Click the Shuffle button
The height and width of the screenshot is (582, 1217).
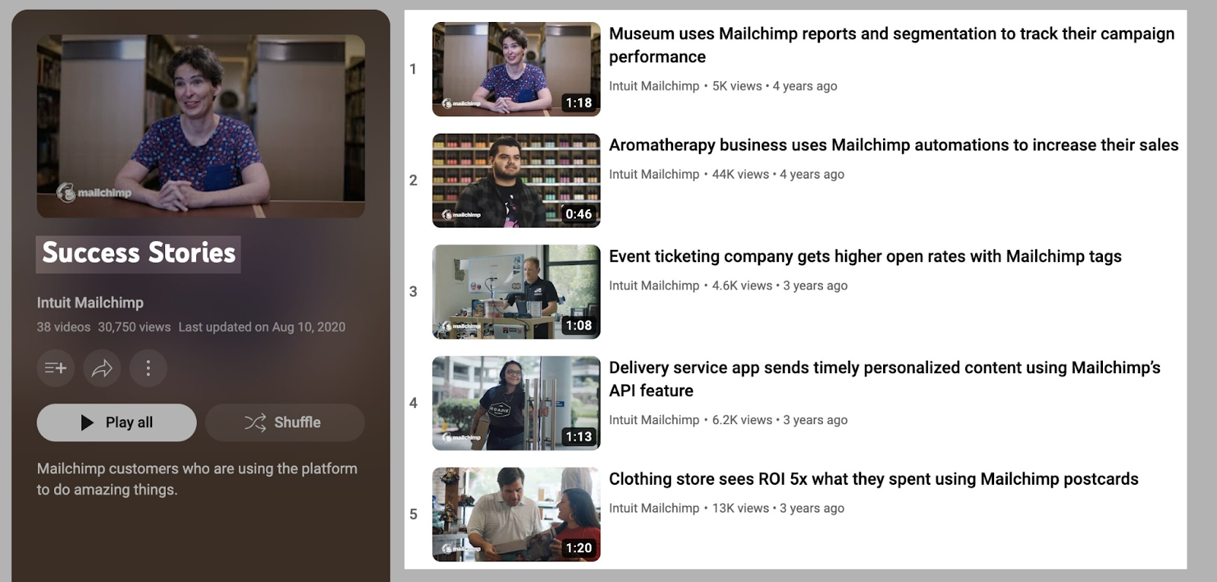284,422
